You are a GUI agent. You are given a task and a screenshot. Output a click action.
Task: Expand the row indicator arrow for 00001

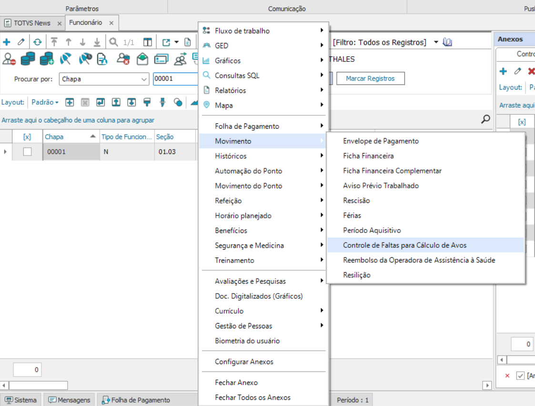point(5,152)
